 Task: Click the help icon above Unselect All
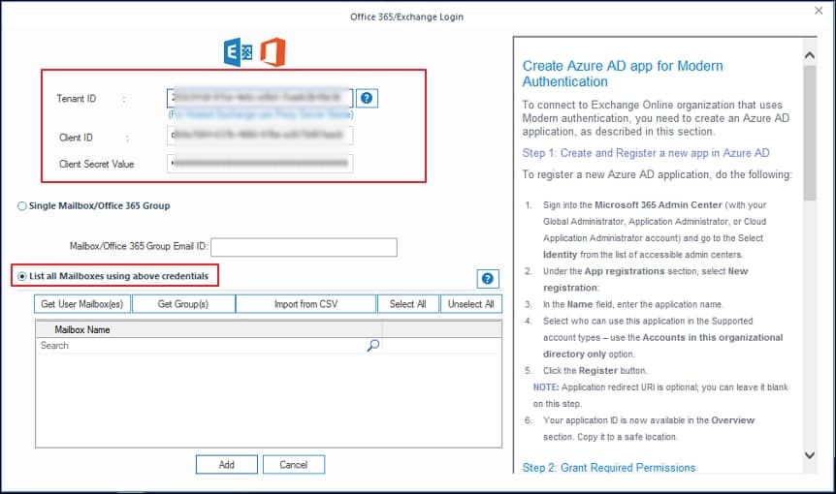tap(487, 278)
